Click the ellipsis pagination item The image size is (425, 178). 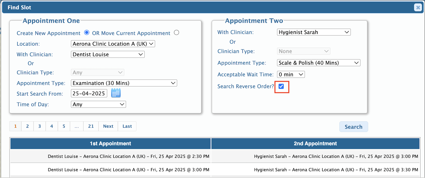tap(77, 126)
